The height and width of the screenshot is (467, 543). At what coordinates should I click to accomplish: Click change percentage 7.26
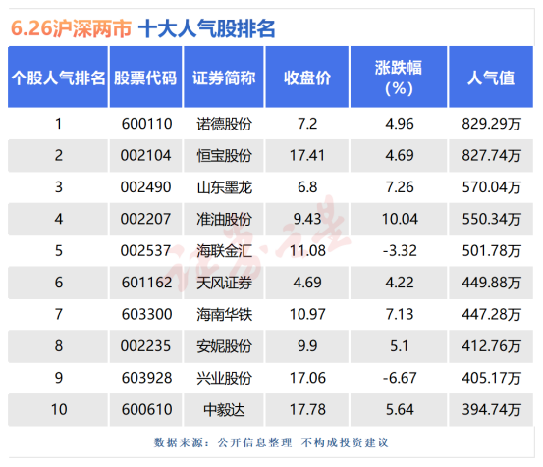pyautogui.click(x=400, y=187)
